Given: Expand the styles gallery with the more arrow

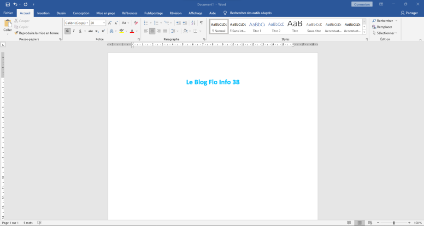Looking at the screenshot, I should [x=364, y=32].
